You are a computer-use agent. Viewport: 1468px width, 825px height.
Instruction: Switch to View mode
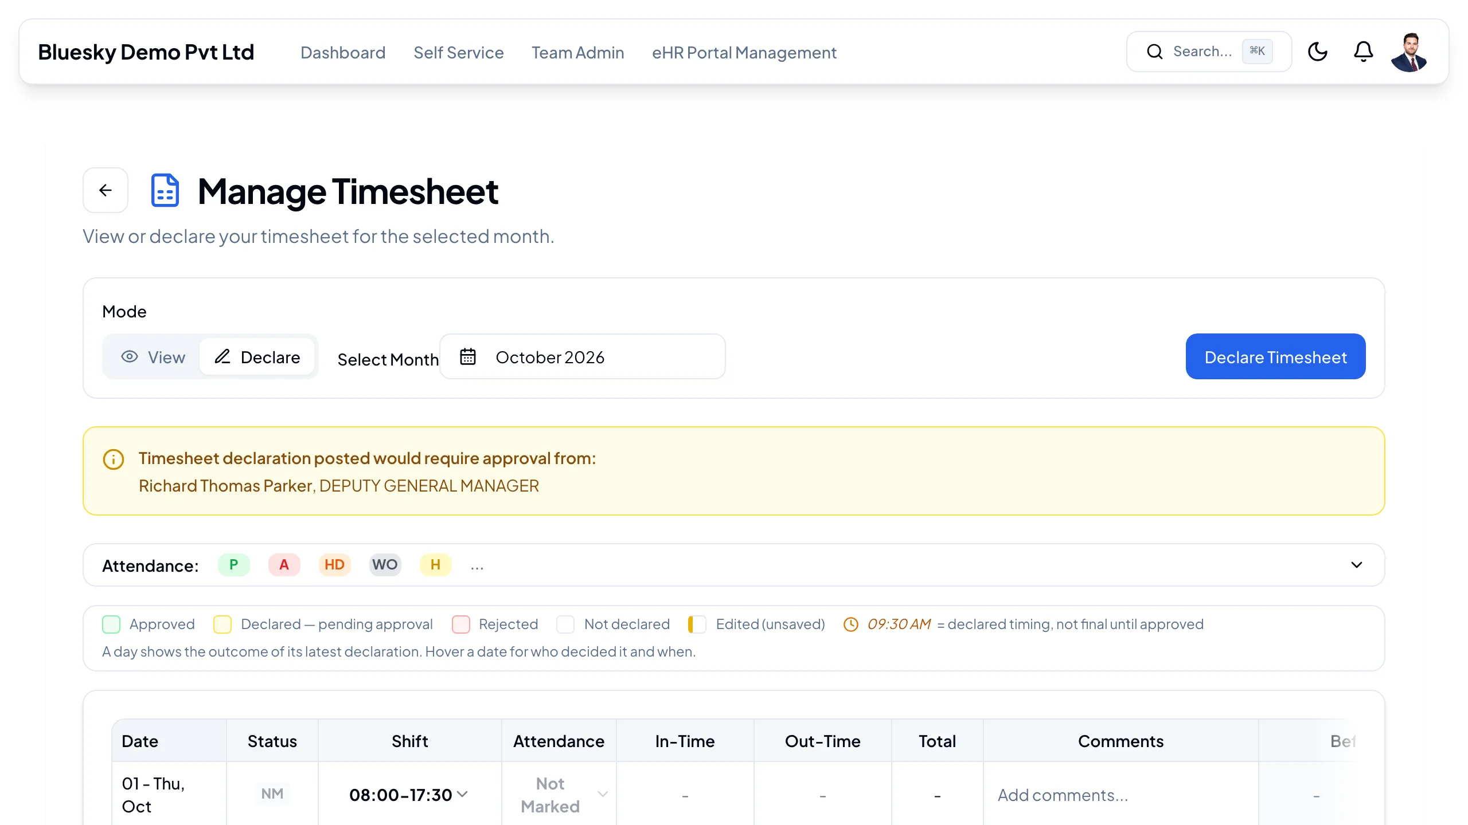click(x=153, y=357)
